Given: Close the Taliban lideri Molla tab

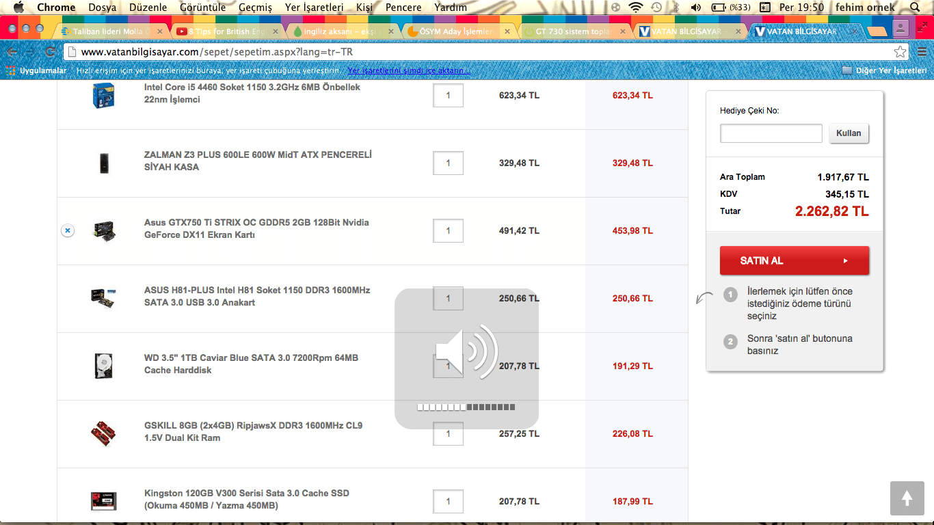Looking at the screenshot, I should 159,31.
